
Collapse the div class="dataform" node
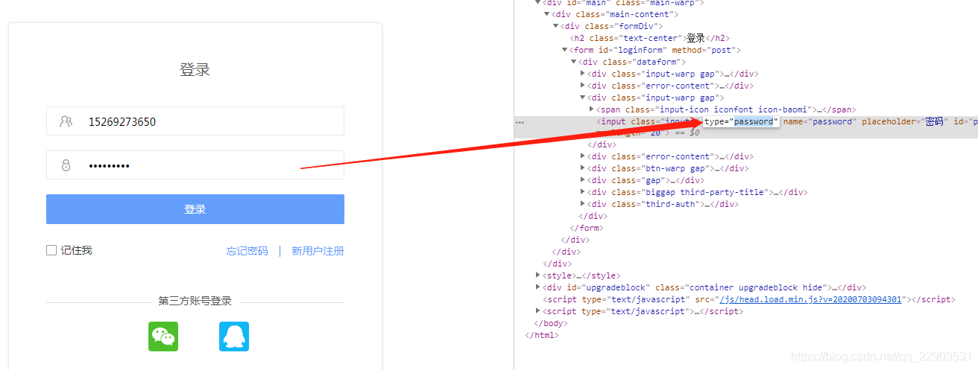click(573, 62)
